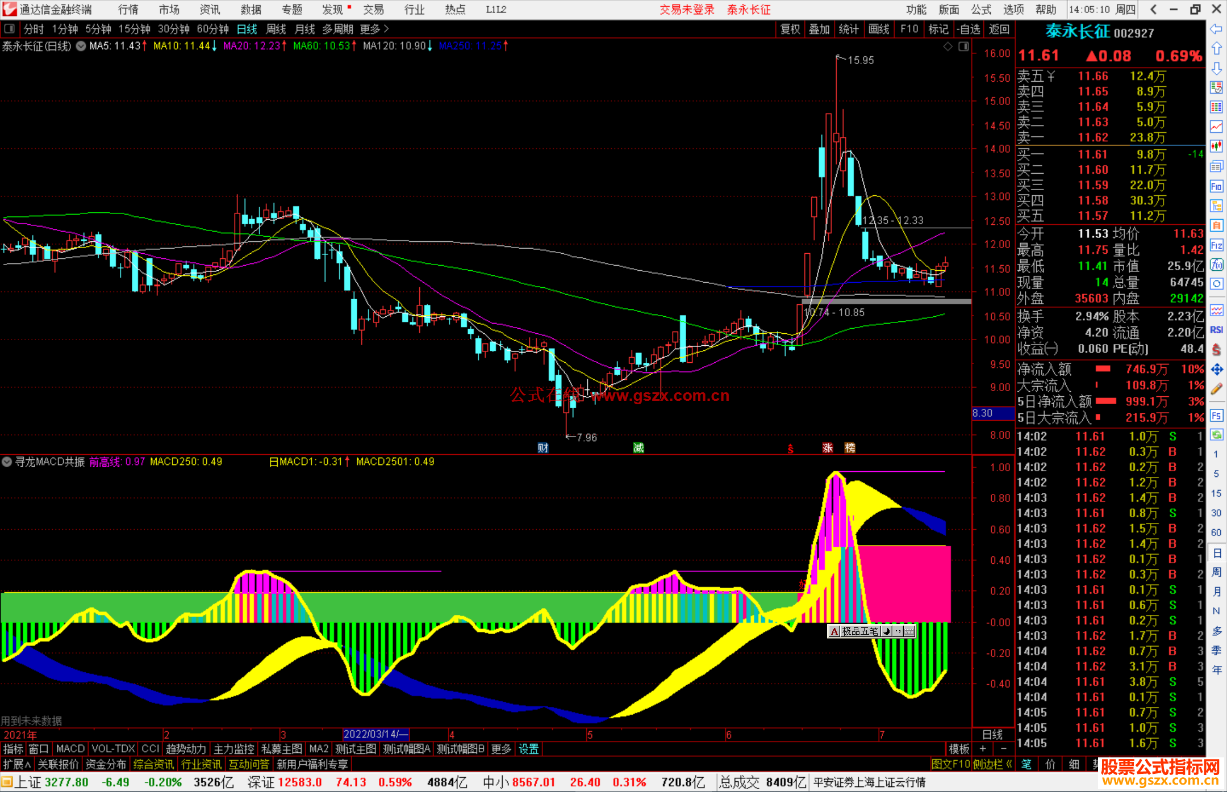Expand the 更多 period options

click(374, 29)
